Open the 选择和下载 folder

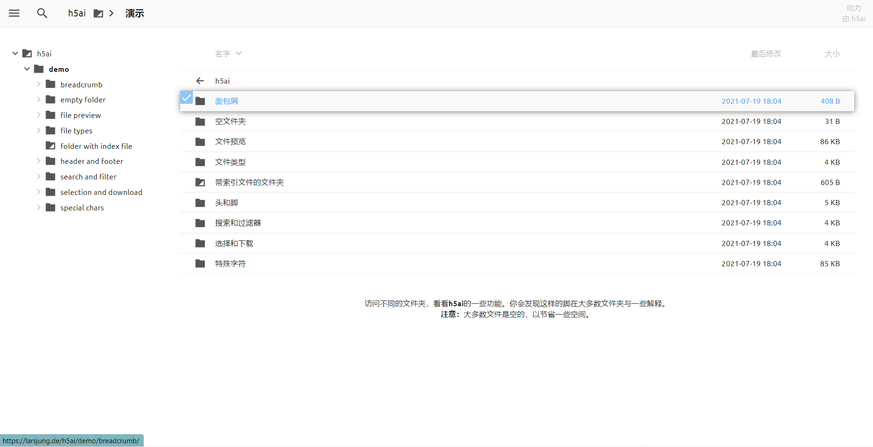pyautogui.click(x=234, y=243)
